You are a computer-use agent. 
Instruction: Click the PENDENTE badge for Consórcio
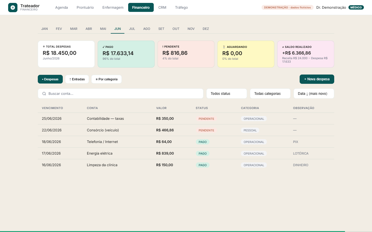tap(206, 130)
